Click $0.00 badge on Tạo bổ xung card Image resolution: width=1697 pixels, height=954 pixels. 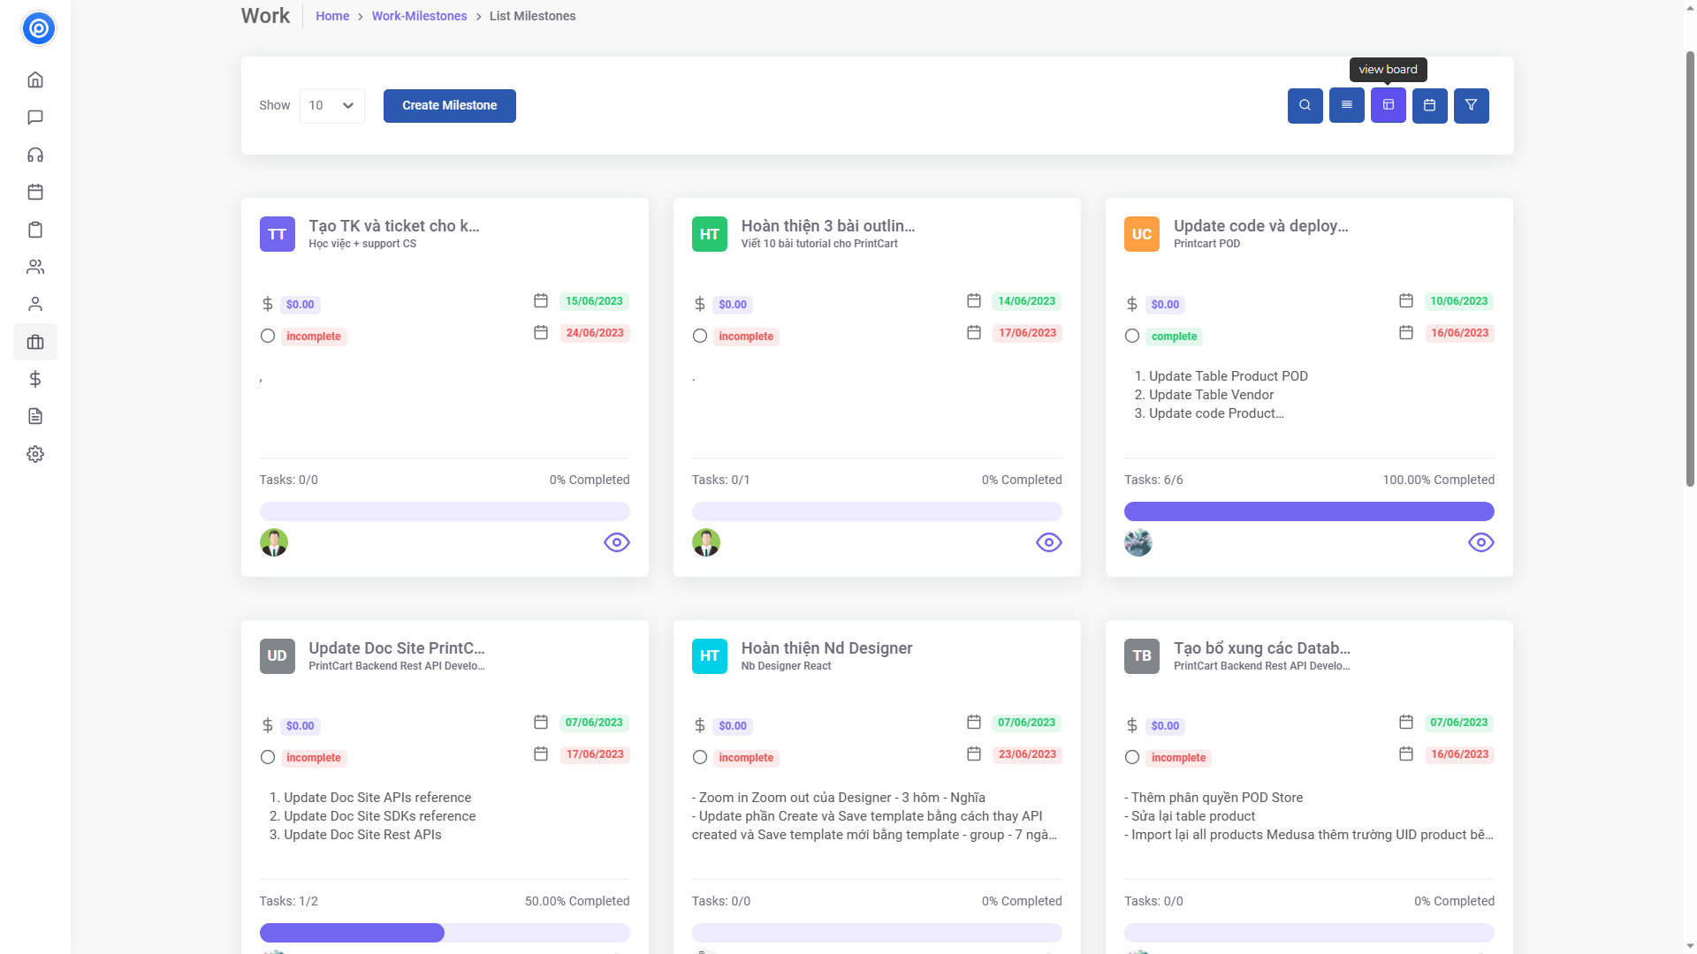pyautogui.click(x=1165, y=726)
